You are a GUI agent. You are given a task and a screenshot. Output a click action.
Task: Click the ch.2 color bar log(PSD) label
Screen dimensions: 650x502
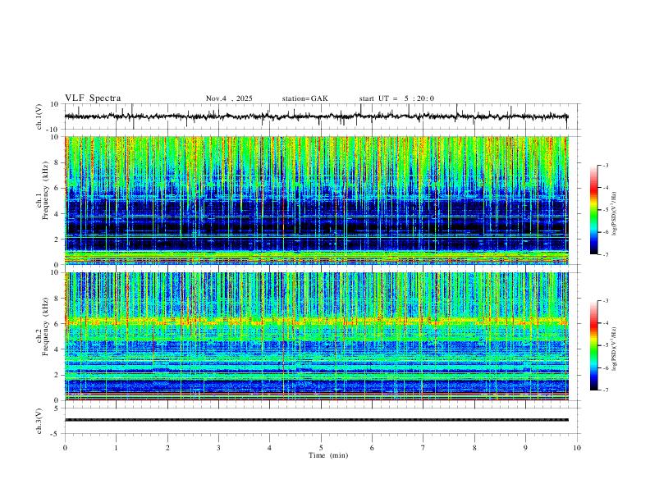(615, 349)
